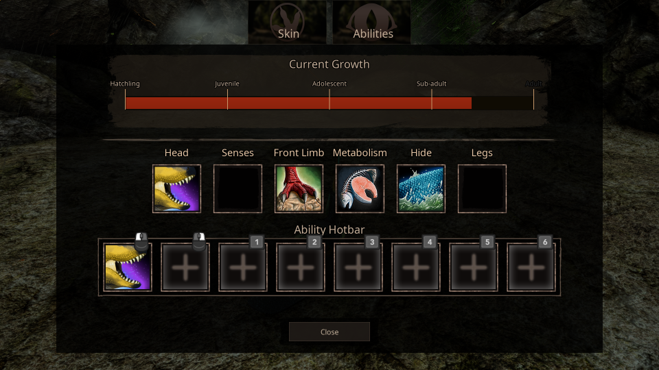This screenshot has width=659, height=370.
Task: Select the Hide blue scales icon
Action: [421, 189]
